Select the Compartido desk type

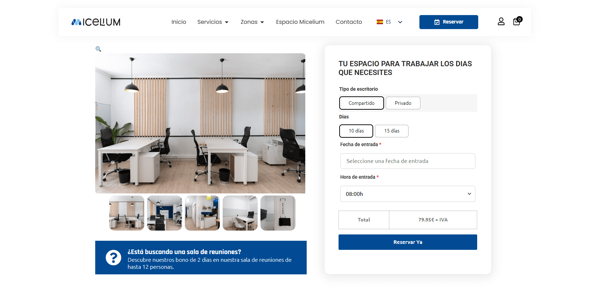pos(362,103)
